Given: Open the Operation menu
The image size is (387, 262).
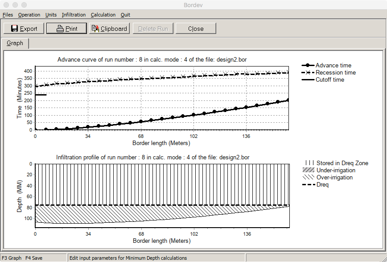Looking at the screenshot, I should pos(29,15).
